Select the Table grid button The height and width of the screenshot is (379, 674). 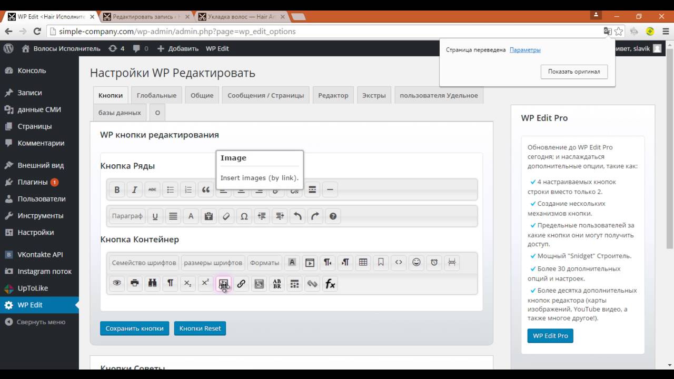[363, 263]
